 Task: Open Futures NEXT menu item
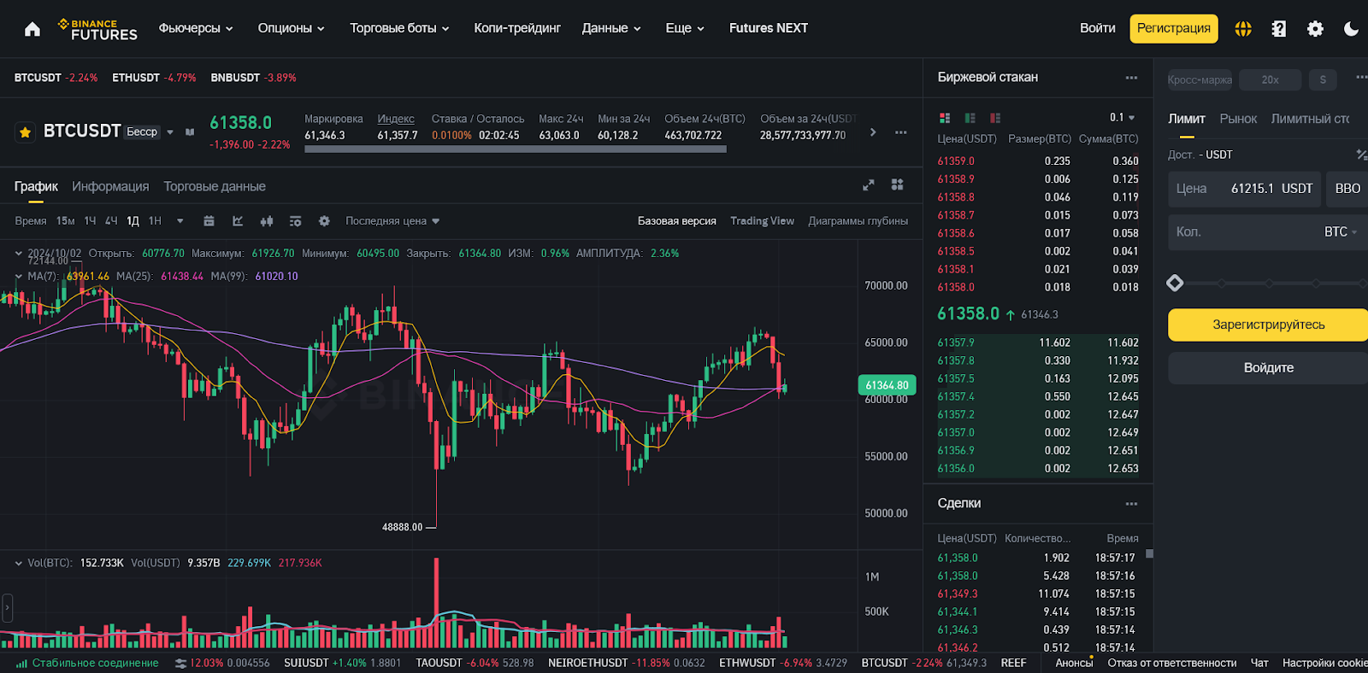[x=769, y=28]
